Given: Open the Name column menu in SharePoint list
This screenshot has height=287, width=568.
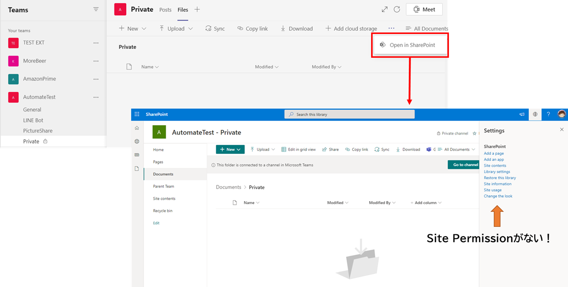Looking at the screenshot, I should [252, 203].
